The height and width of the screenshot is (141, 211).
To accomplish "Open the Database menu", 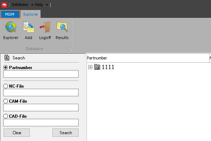I will click(20, 5).
